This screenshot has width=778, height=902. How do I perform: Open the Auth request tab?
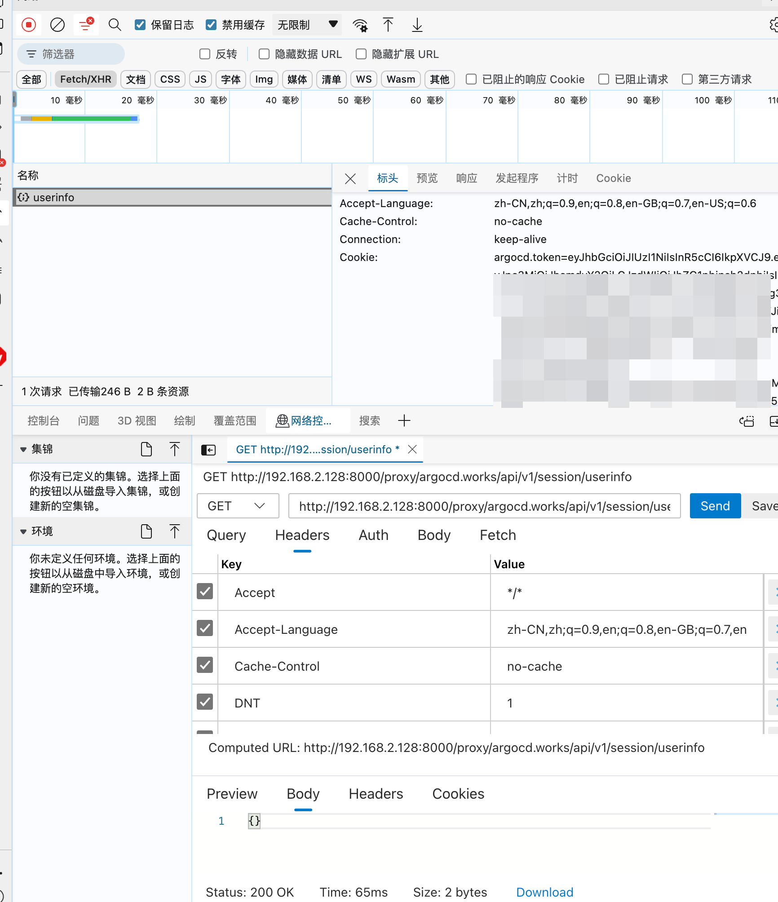[373, 535]
